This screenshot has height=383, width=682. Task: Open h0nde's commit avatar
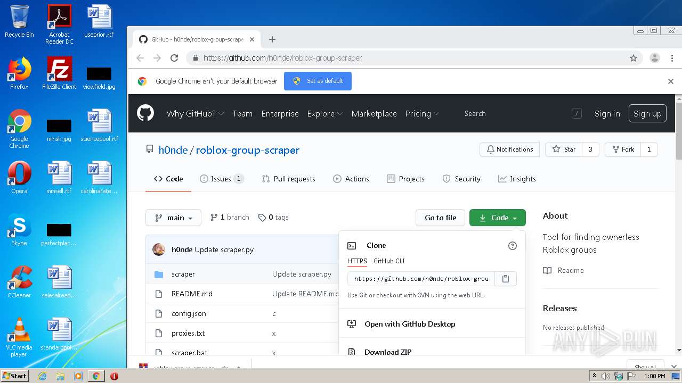coord(159,249)
